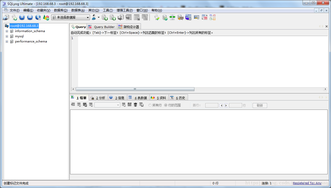The height and width of the screenshot is (188, 331).
Task: Open the 未选择数据库 database dropdown
Action: coord(71,17)
